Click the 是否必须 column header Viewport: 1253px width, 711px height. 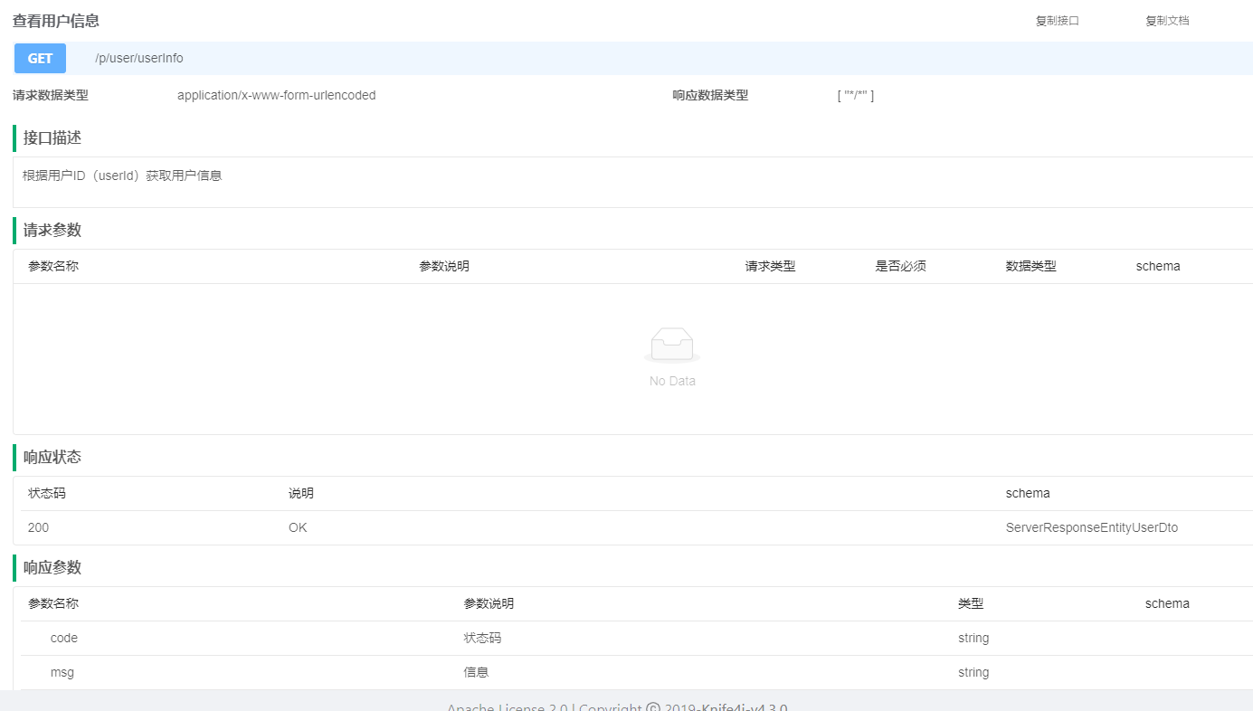pos(900,266)
